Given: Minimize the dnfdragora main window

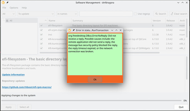Looking at the screenshot, I should point(178,2).
